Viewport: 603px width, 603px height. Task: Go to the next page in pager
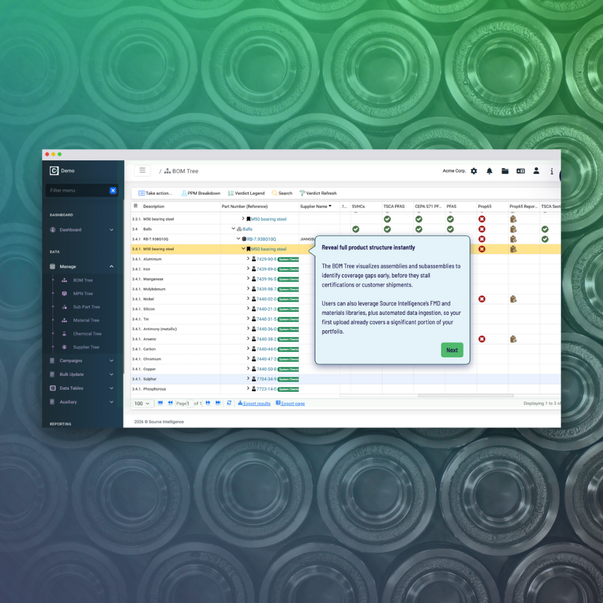tap(208, 403)
